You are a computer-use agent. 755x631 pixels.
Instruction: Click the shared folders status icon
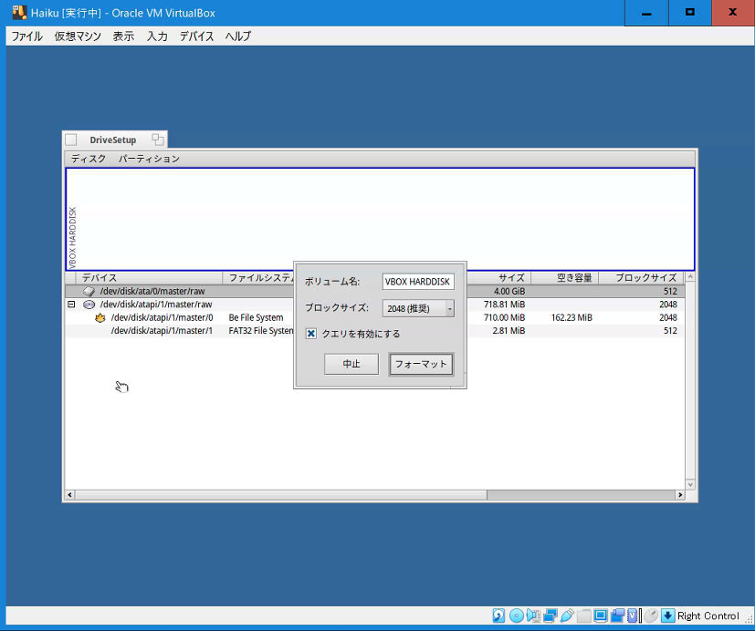(584, 615)
